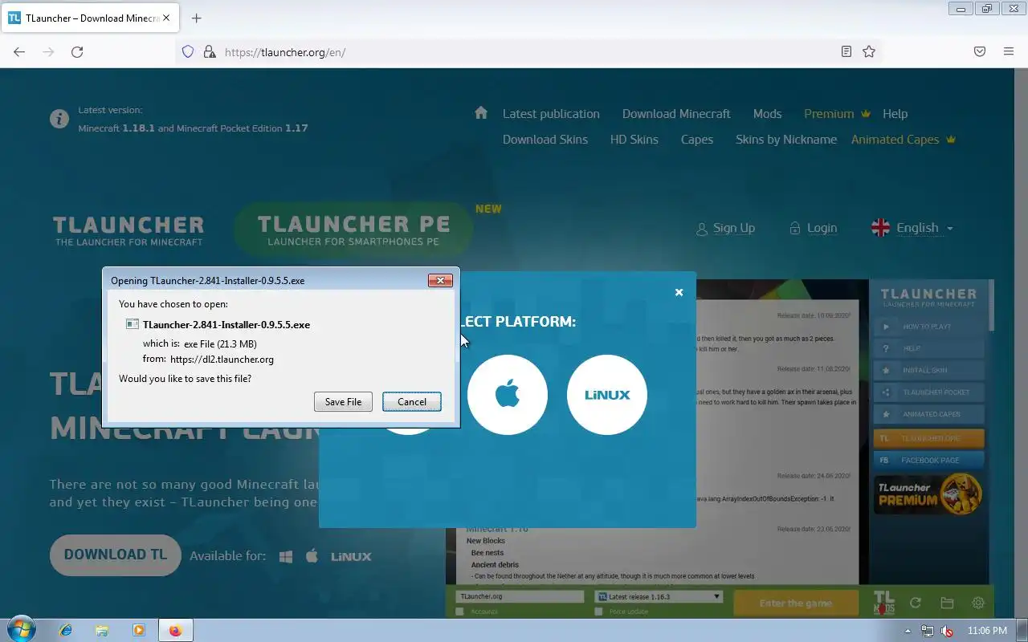Open Windows Start menu
The height and width of the screenshot is (642, 1028).
(x=20, y=630)
